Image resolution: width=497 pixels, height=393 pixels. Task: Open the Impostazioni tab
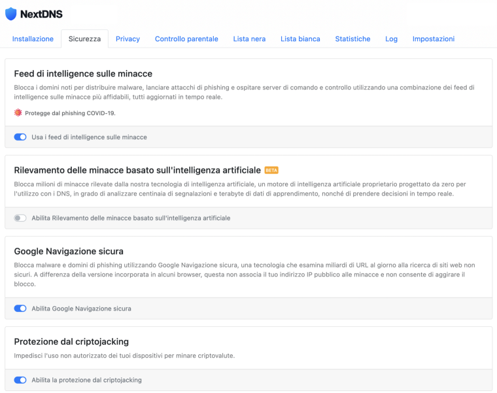(434, 39)
